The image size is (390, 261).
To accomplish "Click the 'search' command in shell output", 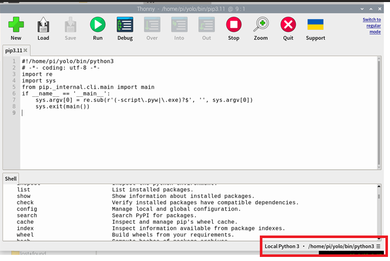I will pyautogui.click(x=27, y=215).
